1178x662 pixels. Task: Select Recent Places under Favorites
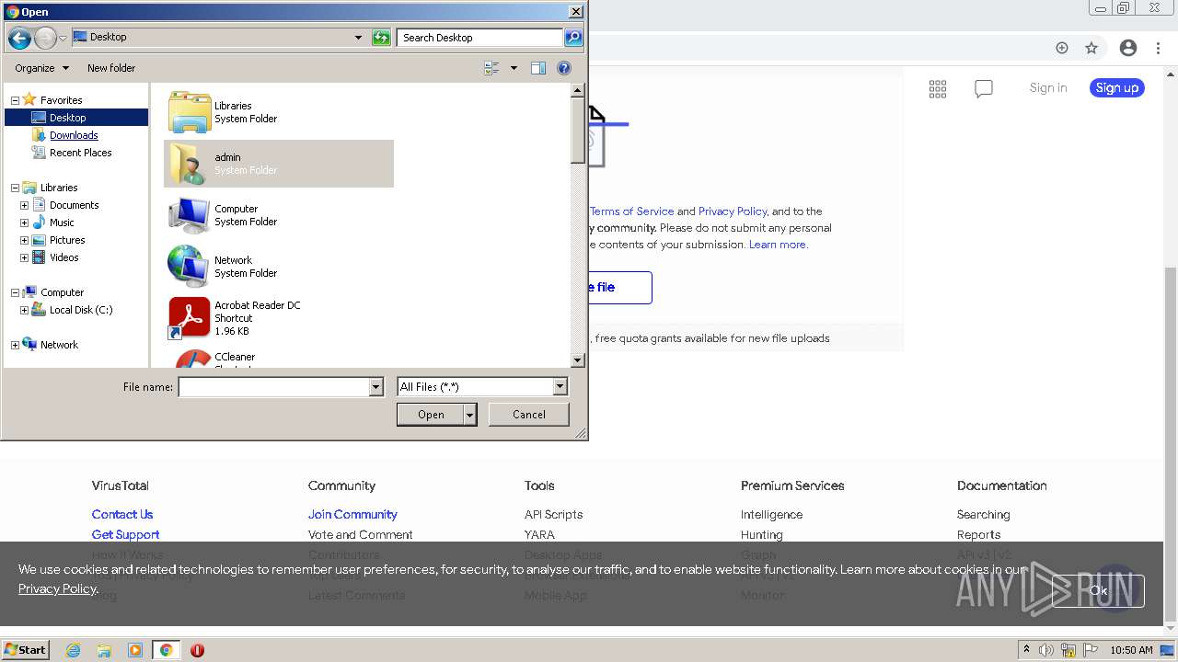pyautogui.click(x=81, y=153)
